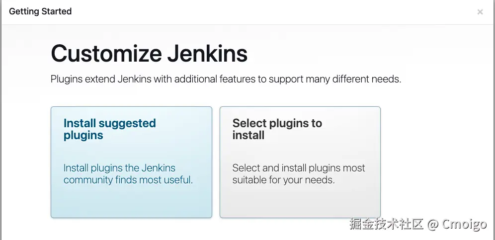Click the word "Customize" in the heading
Screen dimensions: 495x240
(105, 53)
